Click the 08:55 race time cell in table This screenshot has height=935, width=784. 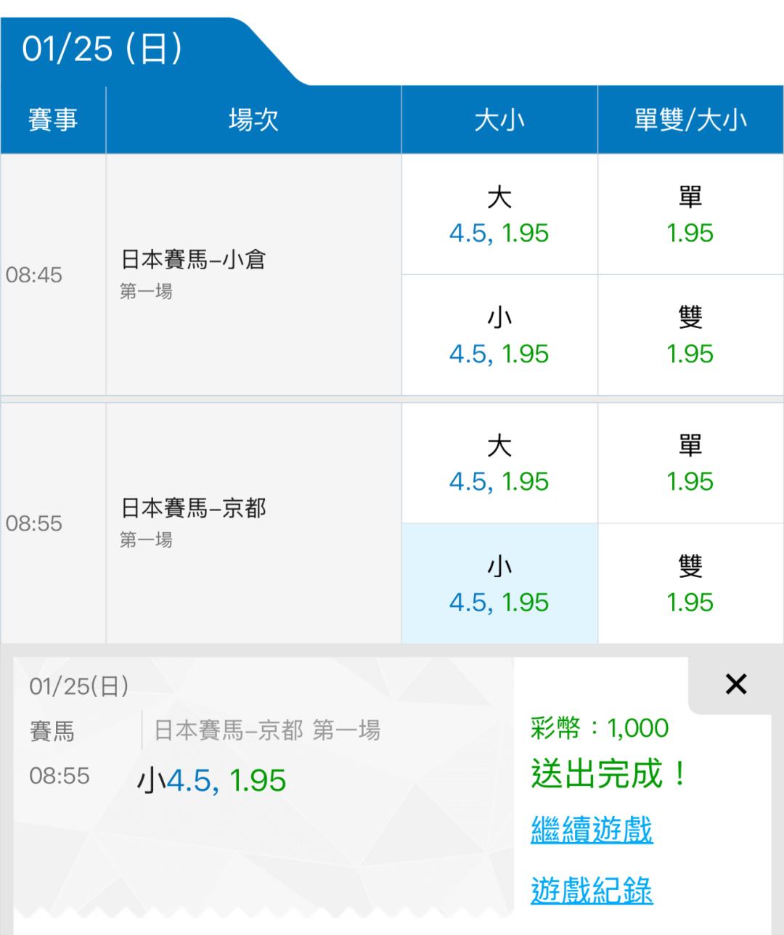pyautogui.click(x=34, y=523)
